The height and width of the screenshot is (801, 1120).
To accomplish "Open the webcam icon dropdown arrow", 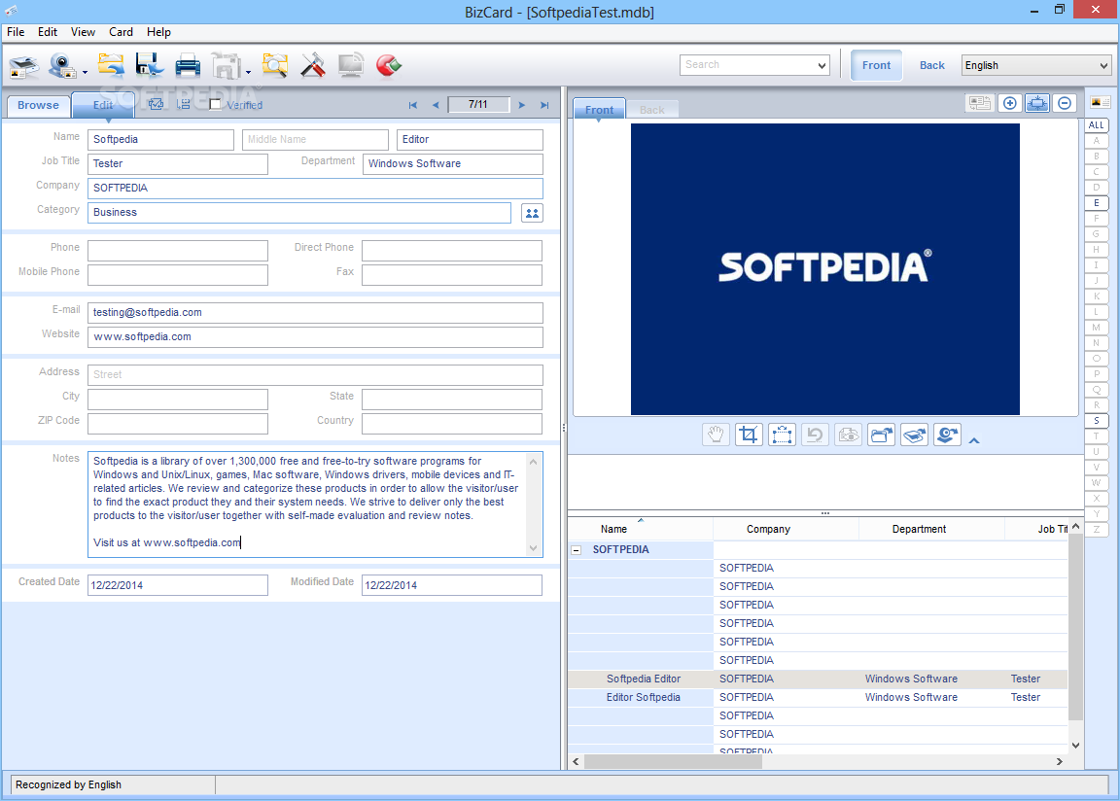I will (x=85, y=72).
